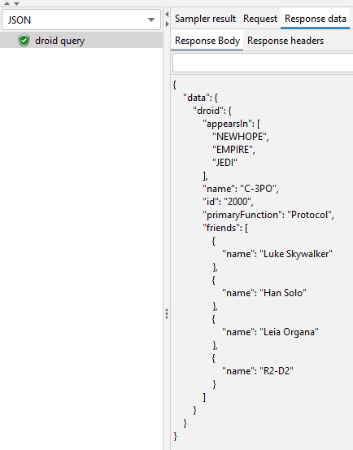Click the small up triangle above the JSON combo
This screenshot has height=450, width=353.
(x=7, y=3)
